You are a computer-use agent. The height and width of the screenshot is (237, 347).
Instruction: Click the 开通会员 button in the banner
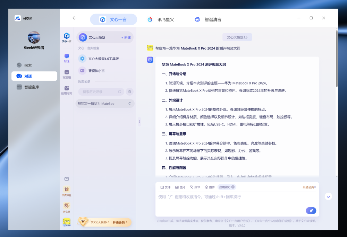tap(120, 222)
